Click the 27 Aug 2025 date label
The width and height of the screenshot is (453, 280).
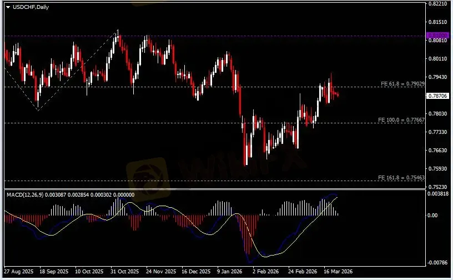click(x=18, y=273)
